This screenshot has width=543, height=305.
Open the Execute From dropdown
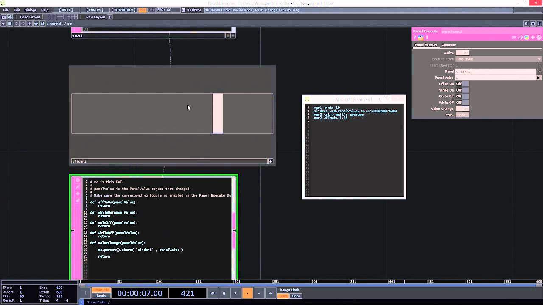[x=498, y=59]
